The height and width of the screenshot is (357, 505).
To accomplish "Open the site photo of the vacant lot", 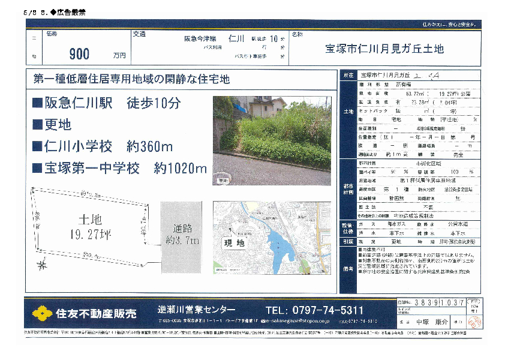I will click(x=271, y=140).
